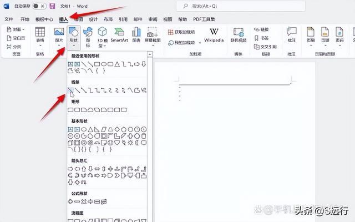
Task: Select the plain Elbow Connector under 线条
Action: pyautogui.click(x=90, y=90)
